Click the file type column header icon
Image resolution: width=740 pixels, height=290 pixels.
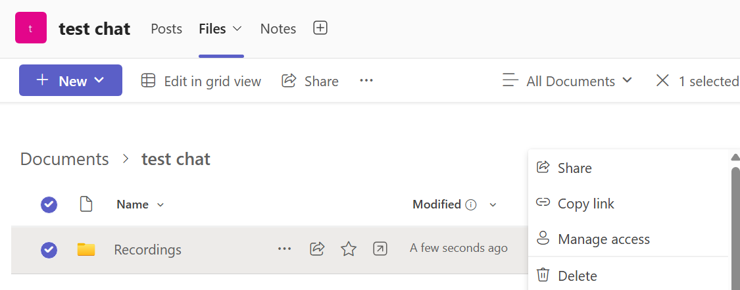(x=86, y=205)
